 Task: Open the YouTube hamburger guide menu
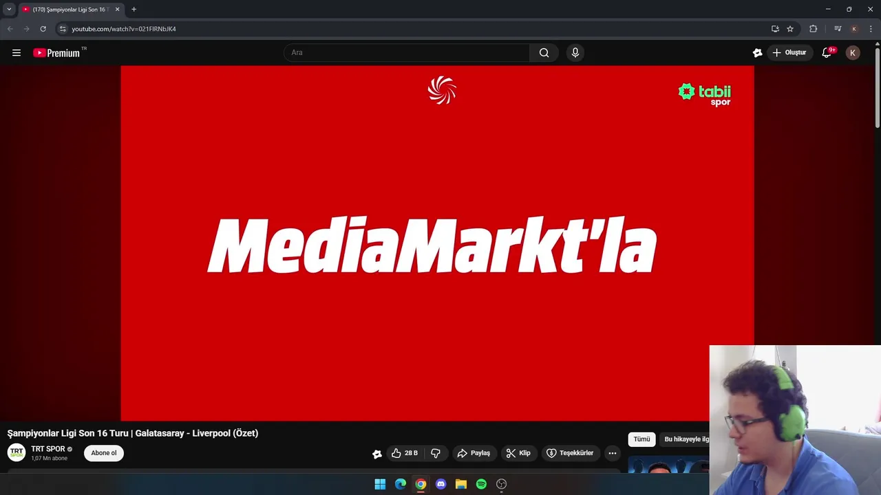(x=17, y=53)
